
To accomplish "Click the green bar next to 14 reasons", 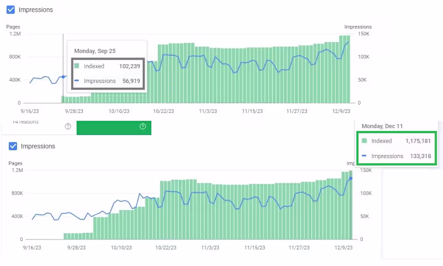I will pos(114,127).
